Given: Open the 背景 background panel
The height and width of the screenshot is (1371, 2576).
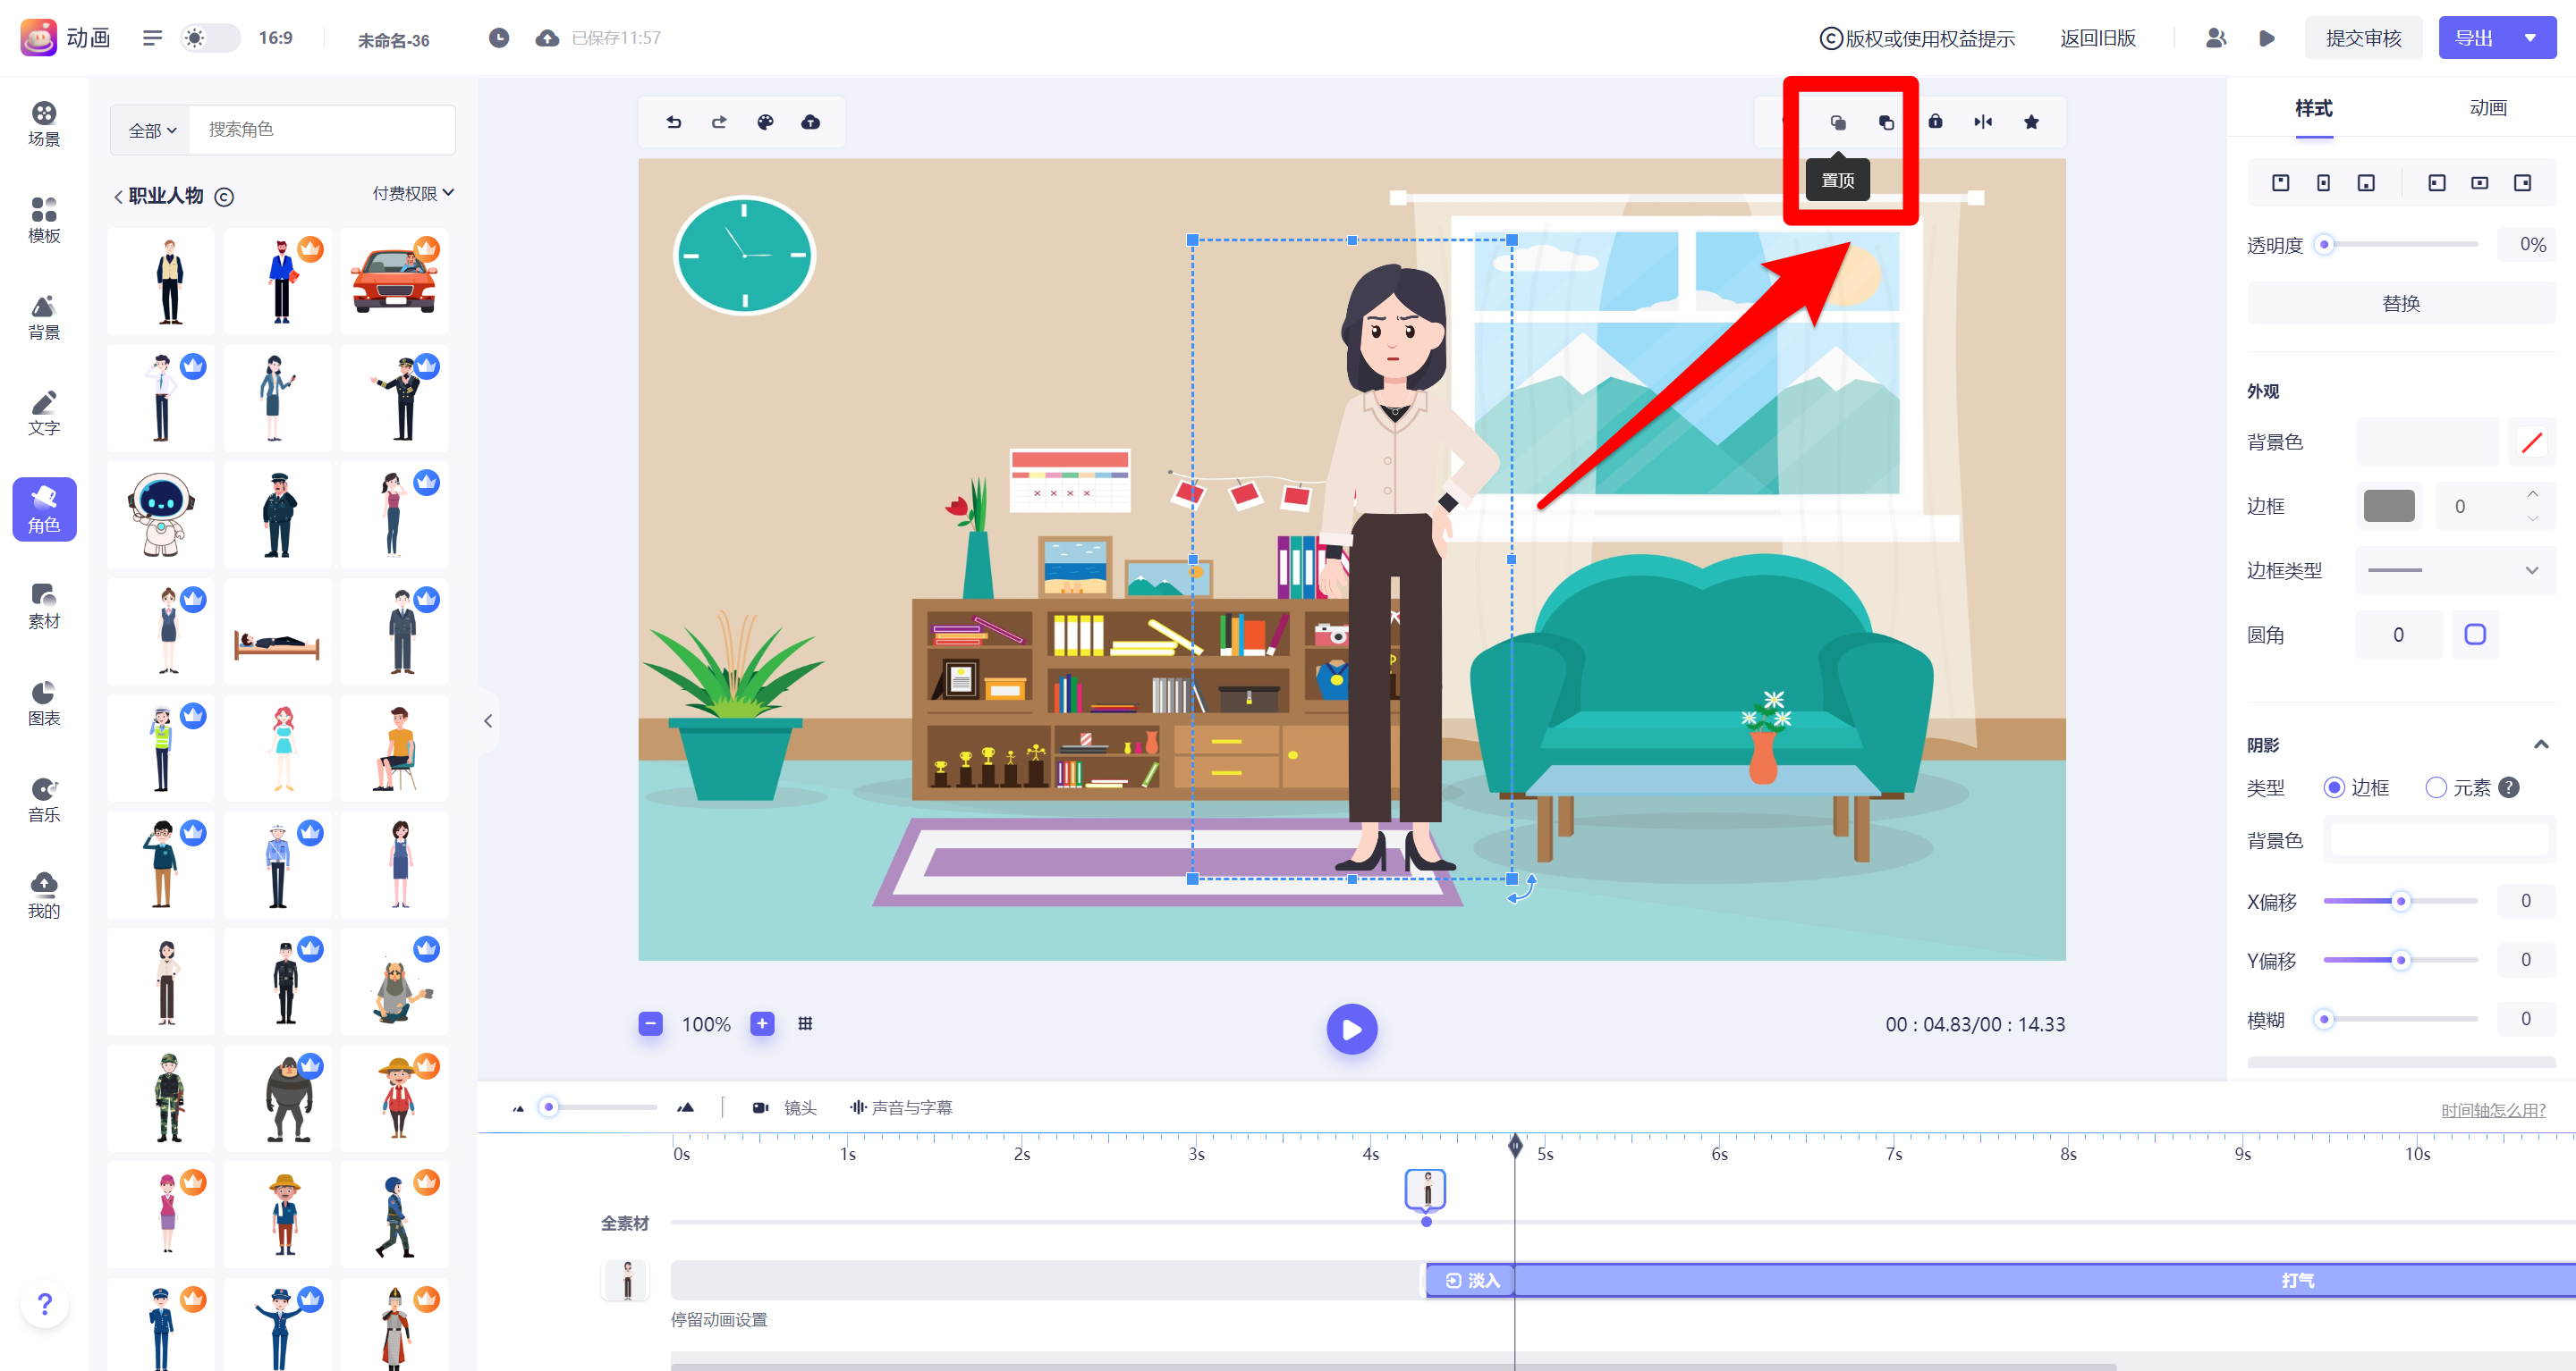Looking at the screenshot, I should tap(44, 318).
